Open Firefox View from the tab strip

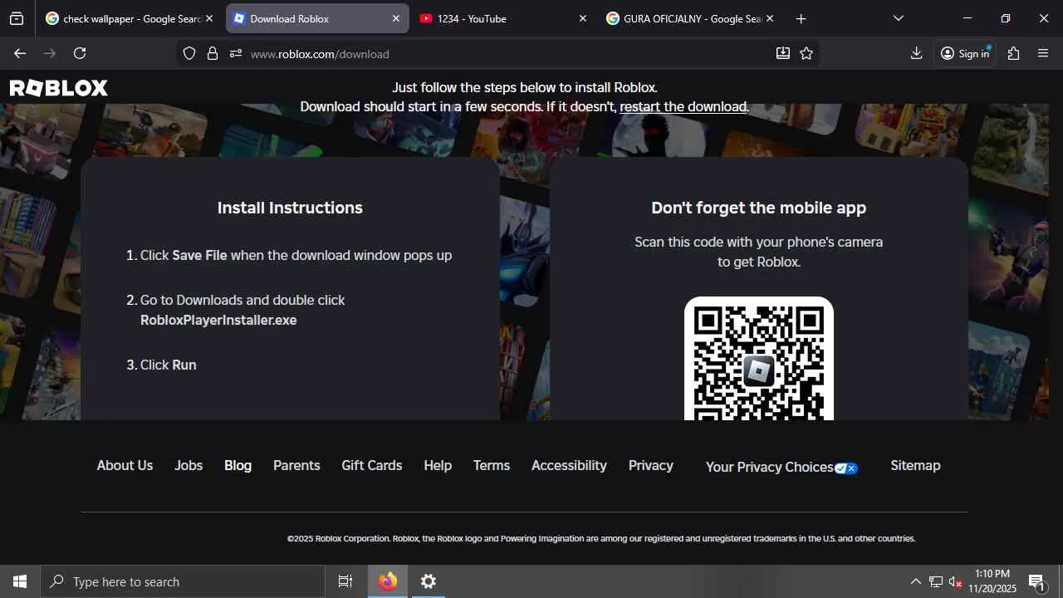17,18
